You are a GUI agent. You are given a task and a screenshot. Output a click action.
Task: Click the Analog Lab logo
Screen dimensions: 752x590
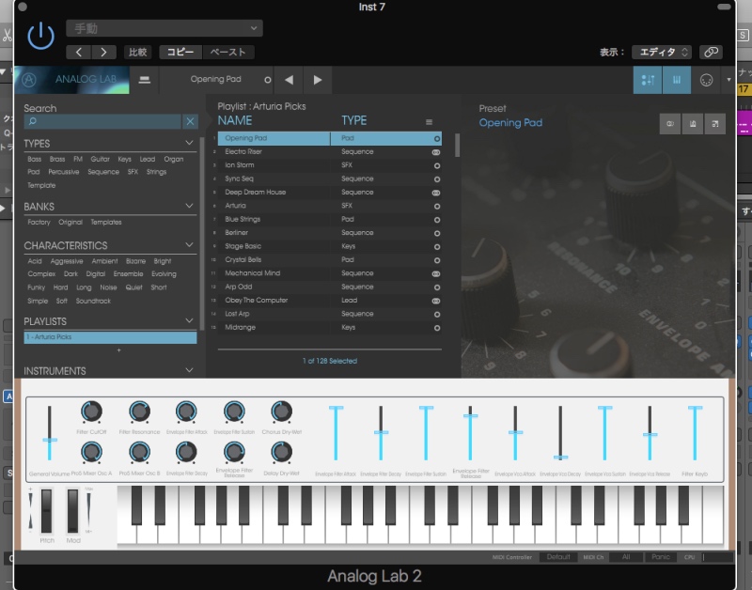72,80
